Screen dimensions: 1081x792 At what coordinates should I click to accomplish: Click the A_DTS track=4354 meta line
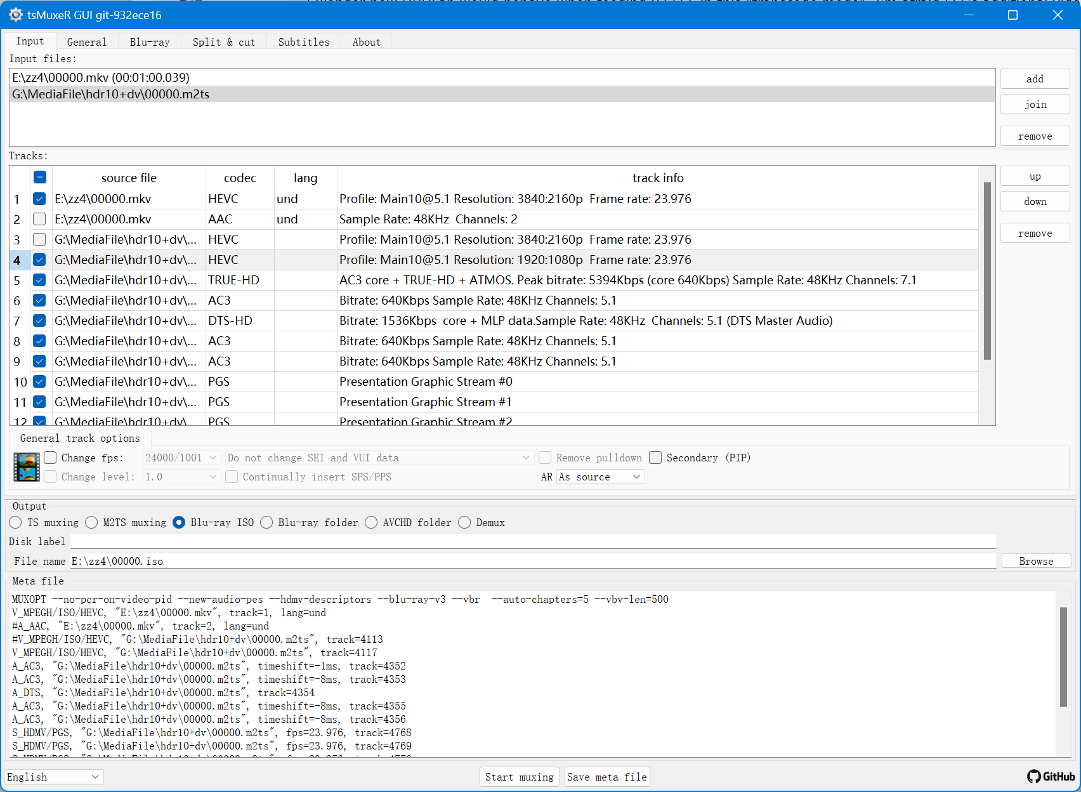coord(163,692)
